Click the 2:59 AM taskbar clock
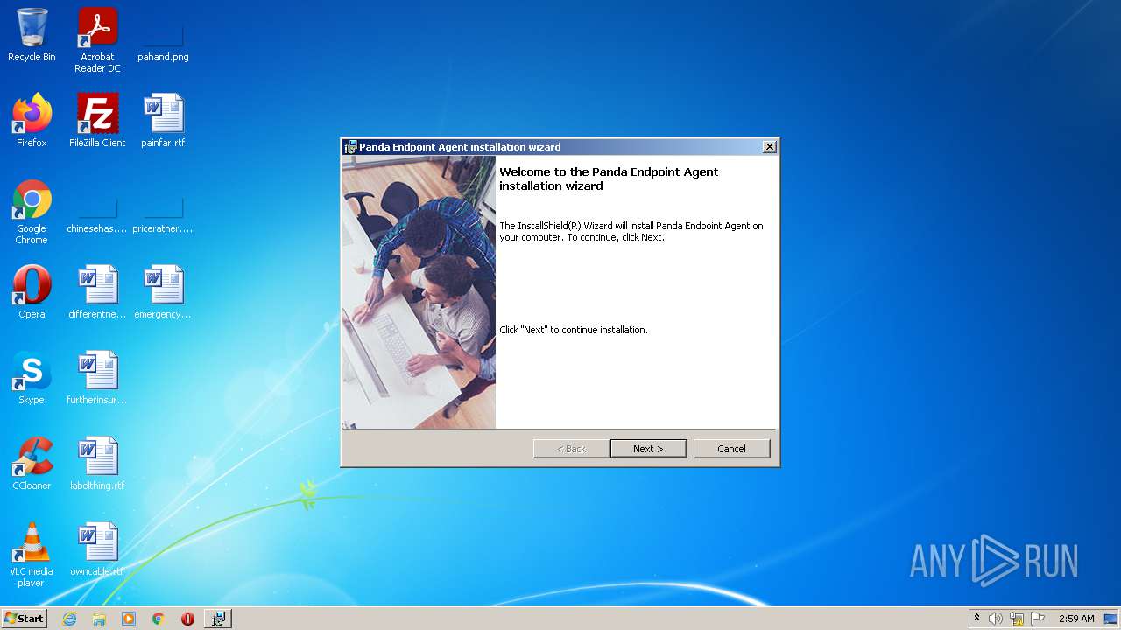 1076,619
